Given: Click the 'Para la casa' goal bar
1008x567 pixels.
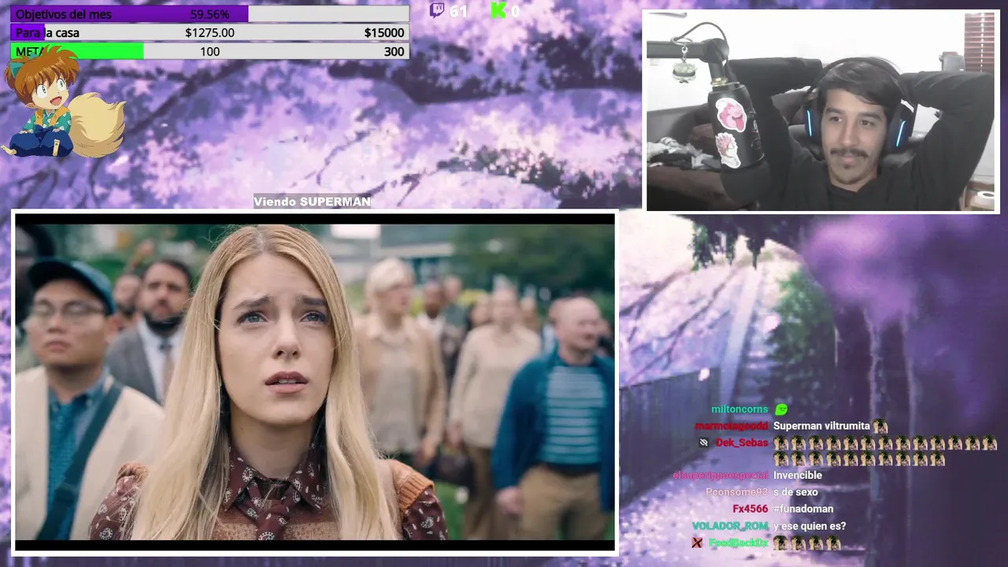Looking at the screenshot, I should (x=209, y=32).
